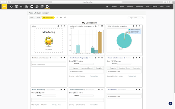Open entries count dropdown in Your Tickets in Progress
The height and width of the screenshot is (109, 175).
pos(76,61)
